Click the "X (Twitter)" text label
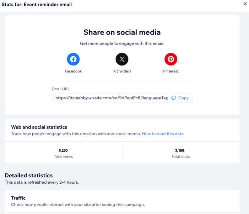The width and height of the screenshot is (249, 214). [x=122, y=71]
